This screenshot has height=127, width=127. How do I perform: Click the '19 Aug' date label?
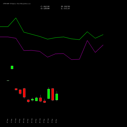click(x=20, y=121)
